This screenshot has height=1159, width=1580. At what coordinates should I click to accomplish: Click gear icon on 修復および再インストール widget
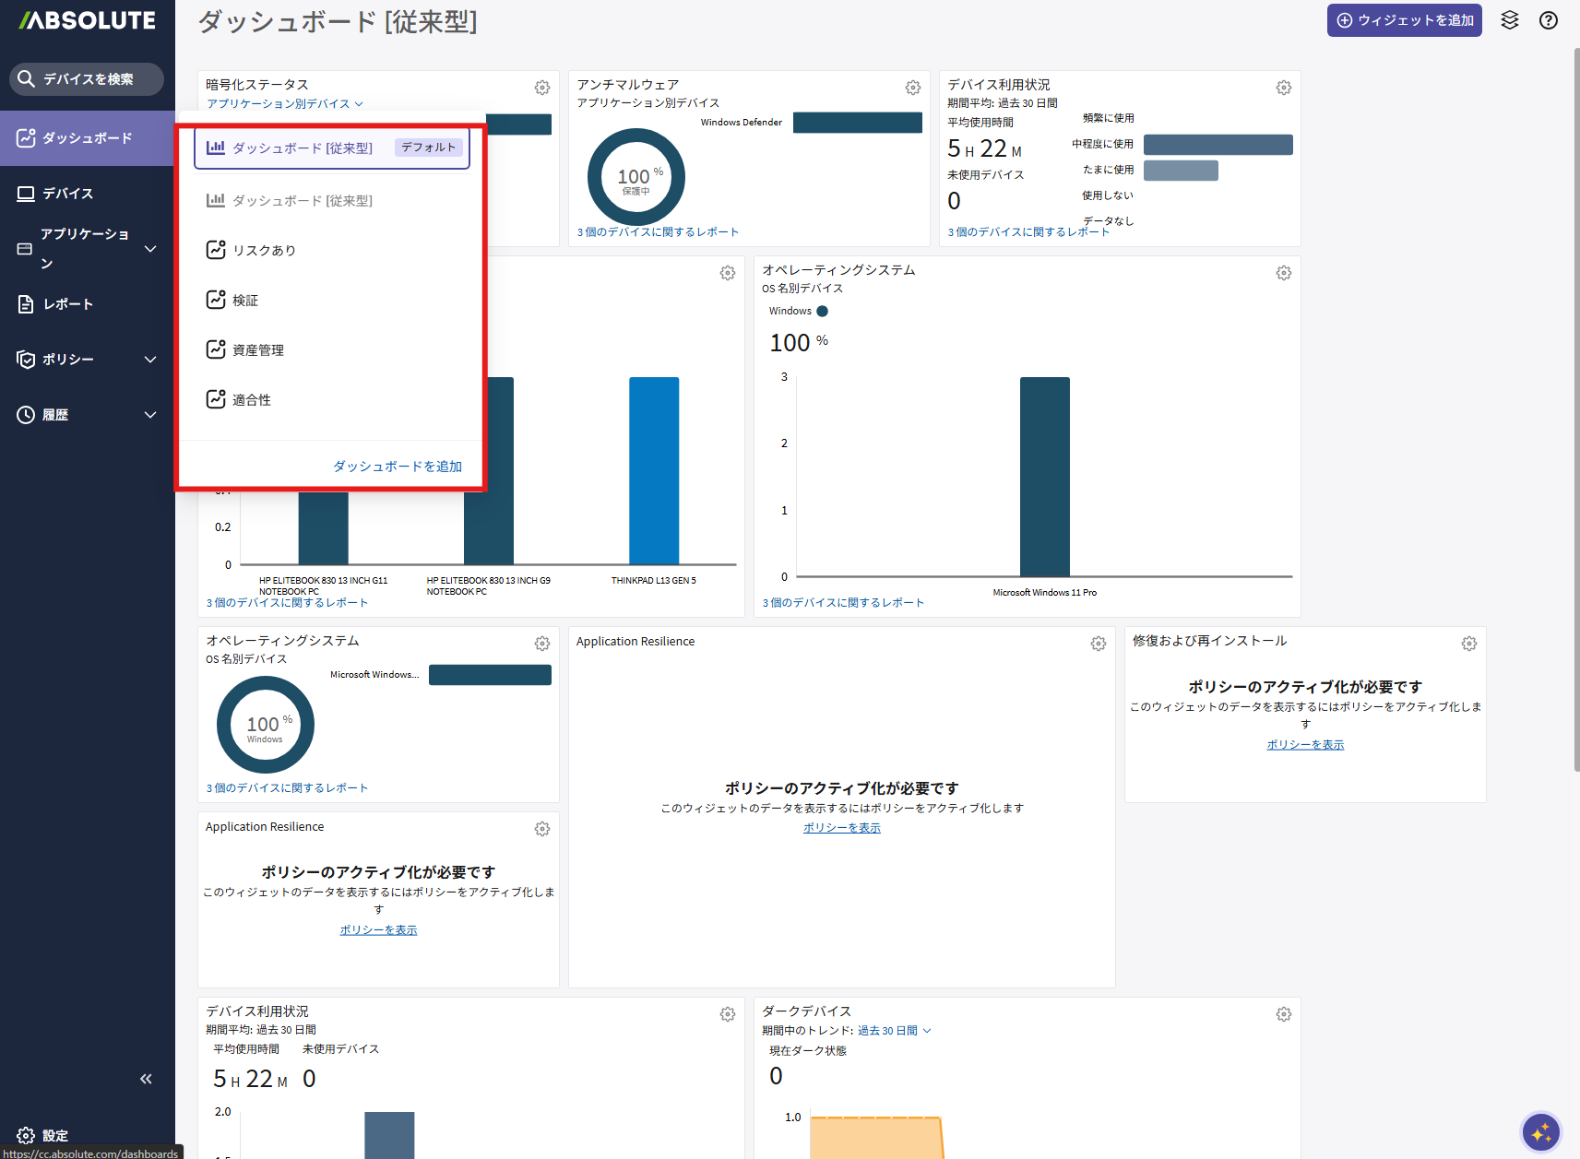click(x=1468, y=644)
